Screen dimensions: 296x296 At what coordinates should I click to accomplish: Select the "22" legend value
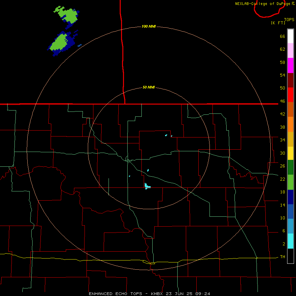point(283,179)
